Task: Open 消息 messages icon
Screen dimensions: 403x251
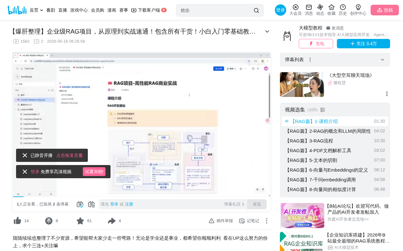Action: point(309,7)
